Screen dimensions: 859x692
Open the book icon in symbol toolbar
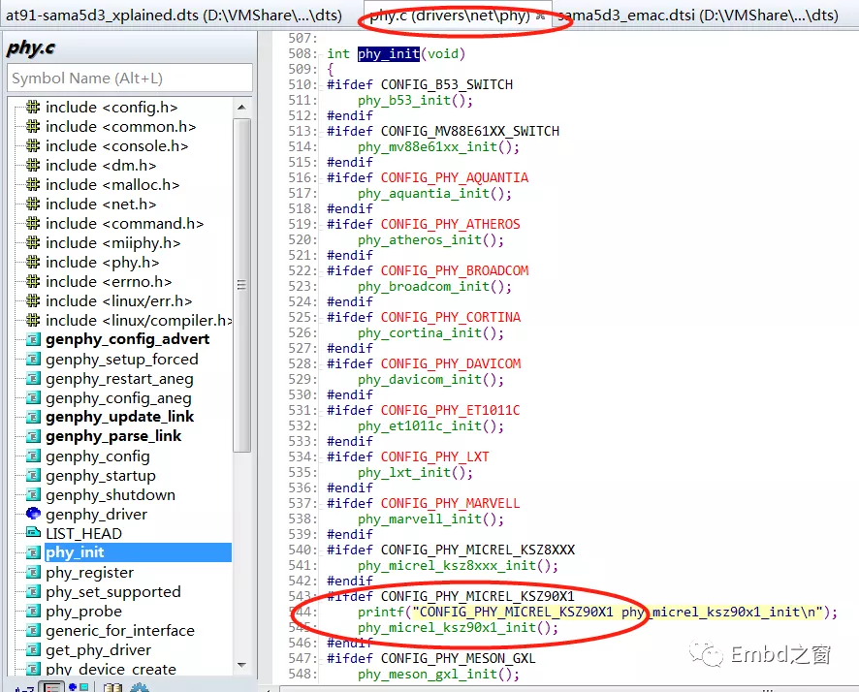[x=112, y=687]
